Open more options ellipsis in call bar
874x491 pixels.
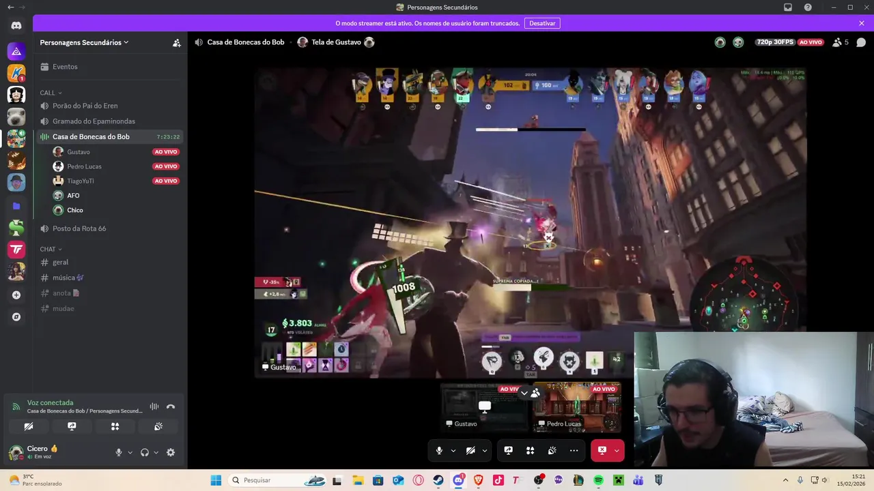click(574, 451)
